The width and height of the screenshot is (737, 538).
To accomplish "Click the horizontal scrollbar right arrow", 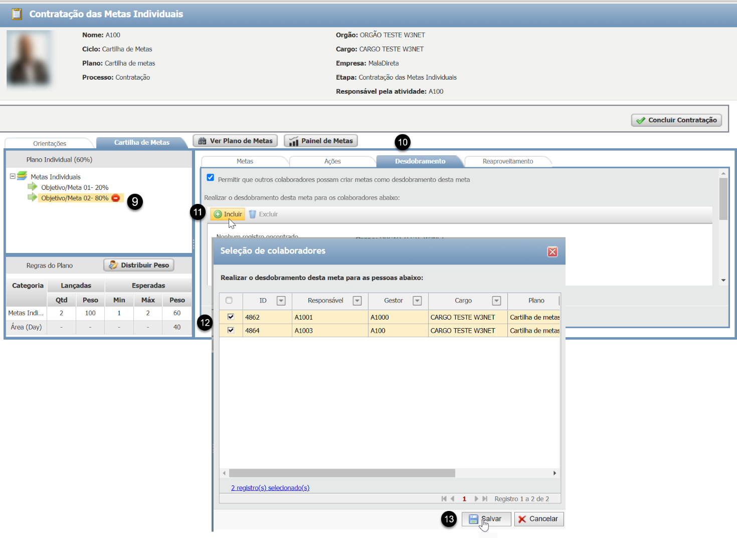I will pos(555,473).
